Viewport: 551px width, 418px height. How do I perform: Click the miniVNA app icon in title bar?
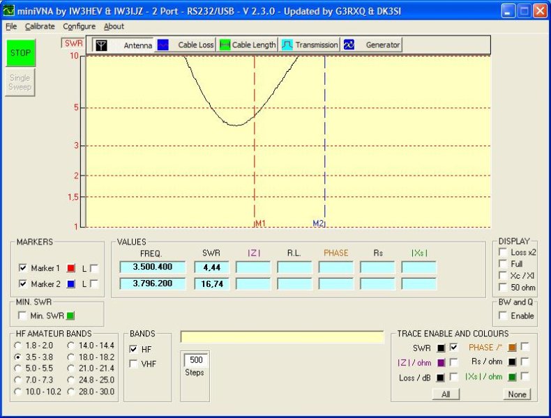tap(8, 11)
